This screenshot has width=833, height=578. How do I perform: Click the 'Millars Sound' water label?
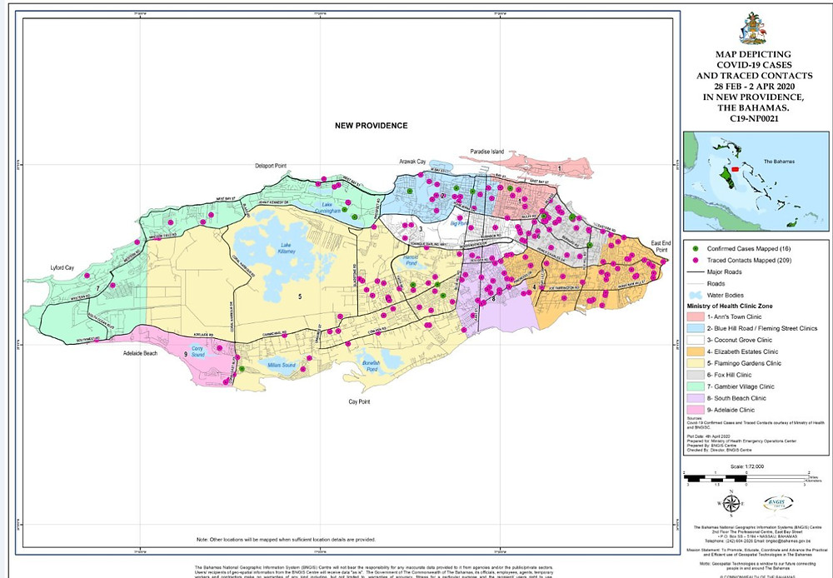282,365
